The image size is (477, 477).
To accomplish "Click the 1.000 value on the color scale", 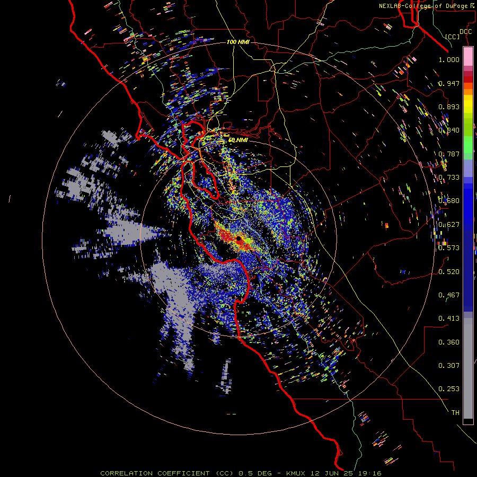I will 449,59.
